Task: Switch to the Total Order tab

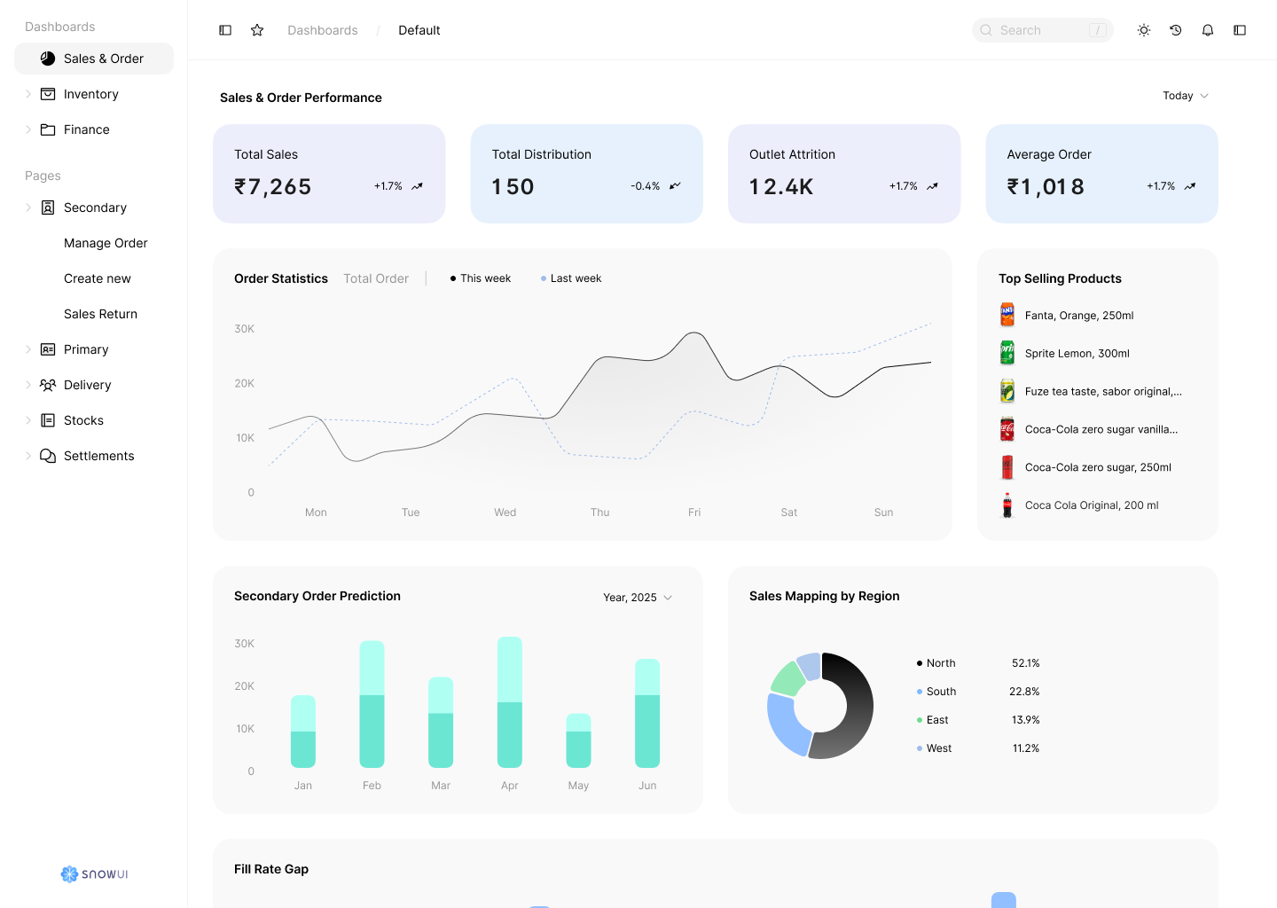Action: pos(376,278)
